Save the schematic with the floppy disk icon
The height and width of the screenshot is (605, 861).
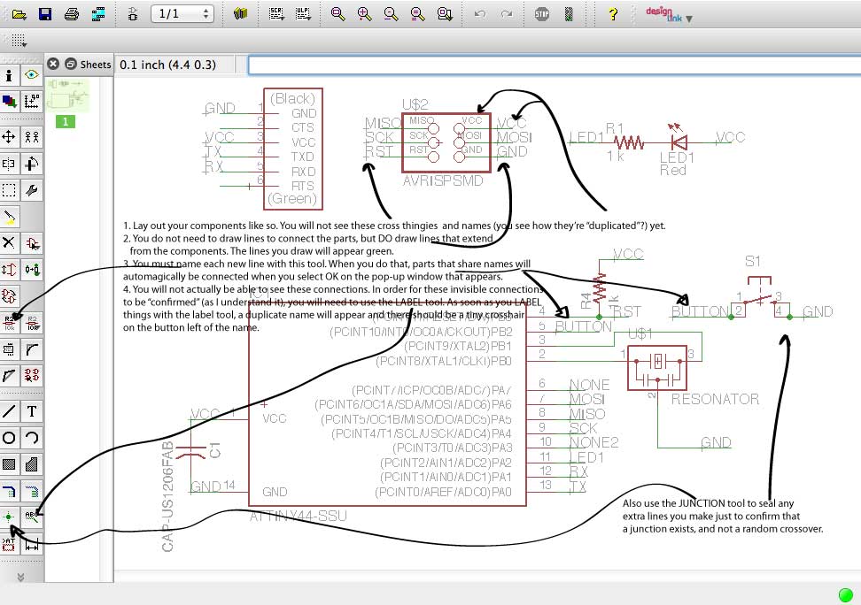(45, 14)
